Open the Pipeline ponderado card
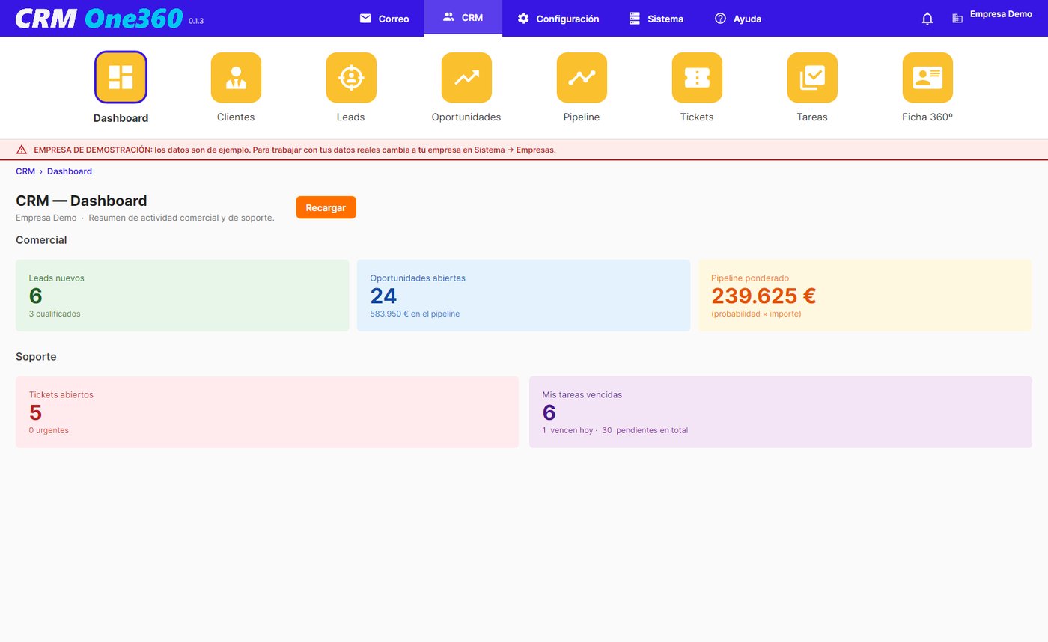The image size is (1048, 642). click(865, 296)
